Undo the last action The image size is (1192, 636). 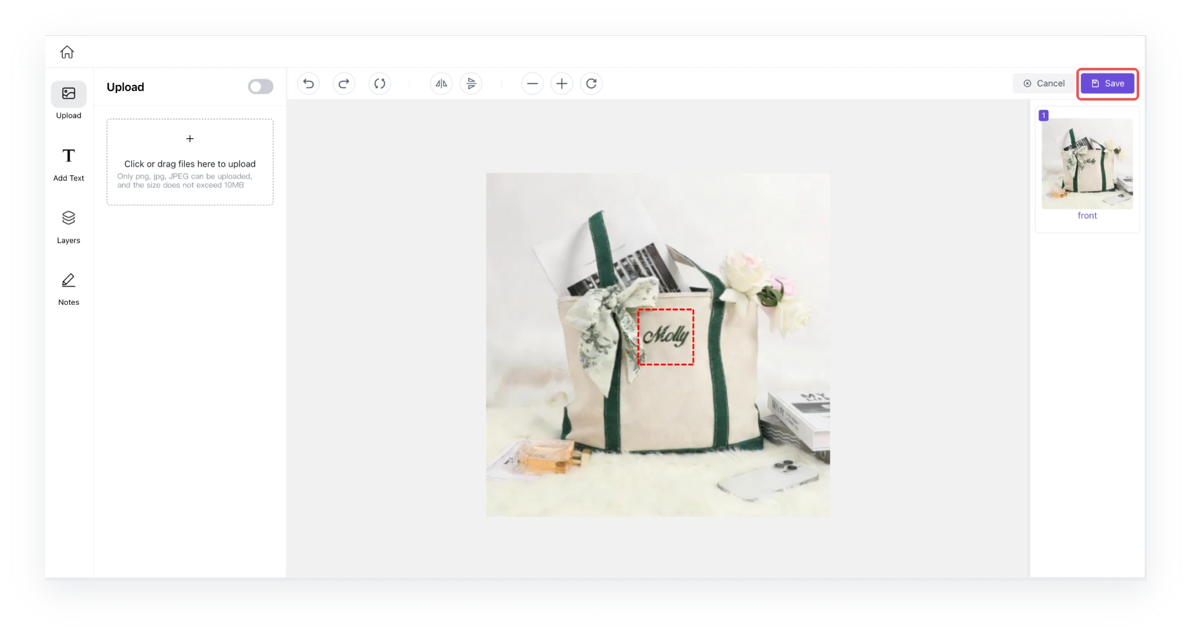point(308,84)
